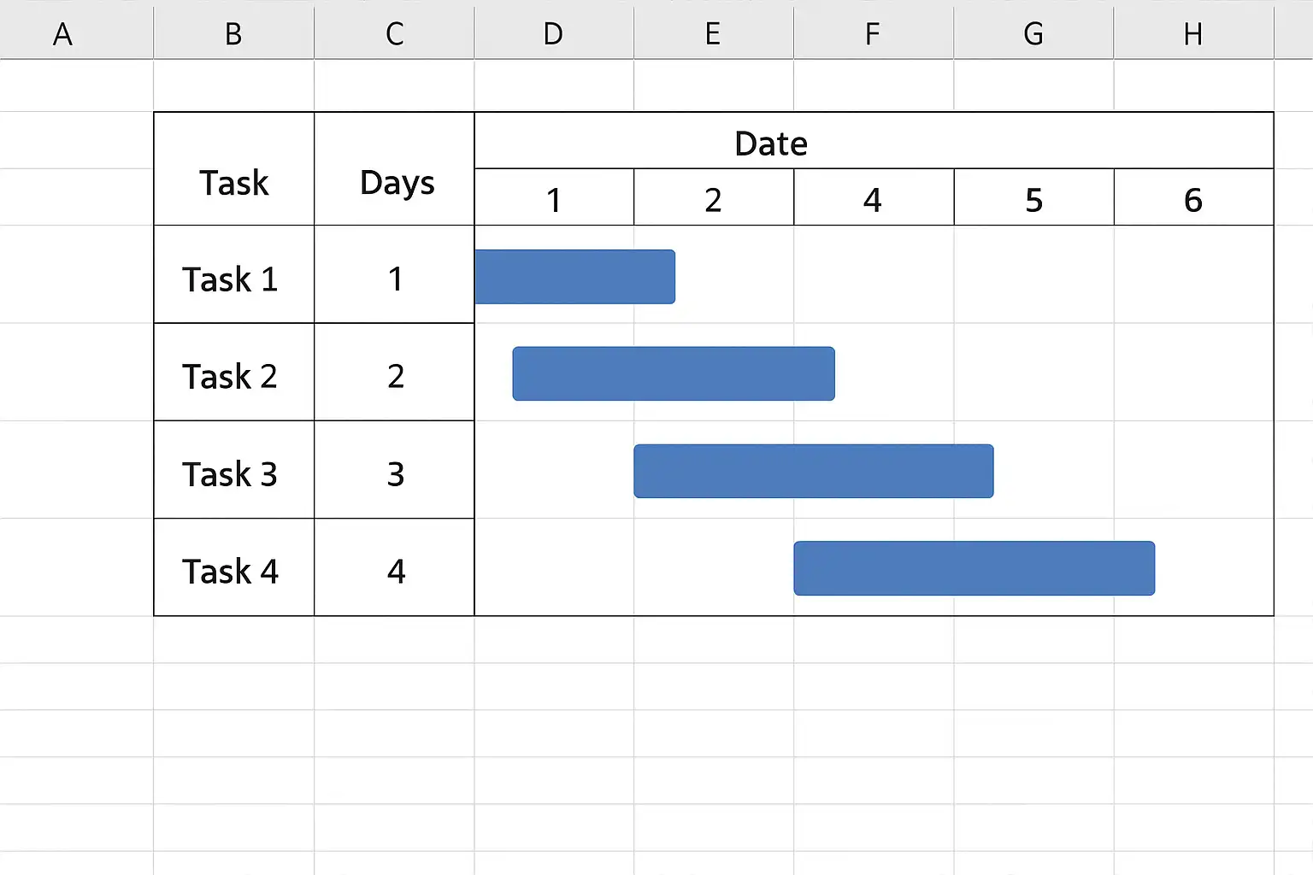This screenshot has width=1313, height=875.
Task: Select column G header
Action: (x=1033, y=34)
